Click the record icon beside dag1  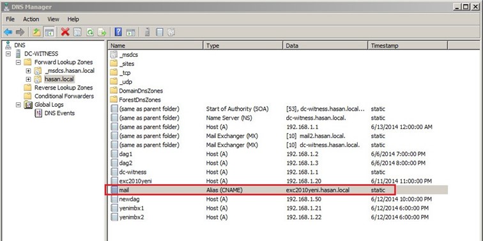(114, 154)
